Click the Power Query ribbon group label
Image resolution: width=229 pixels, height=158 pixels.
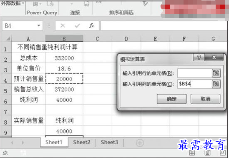click(x=42, y=13)
